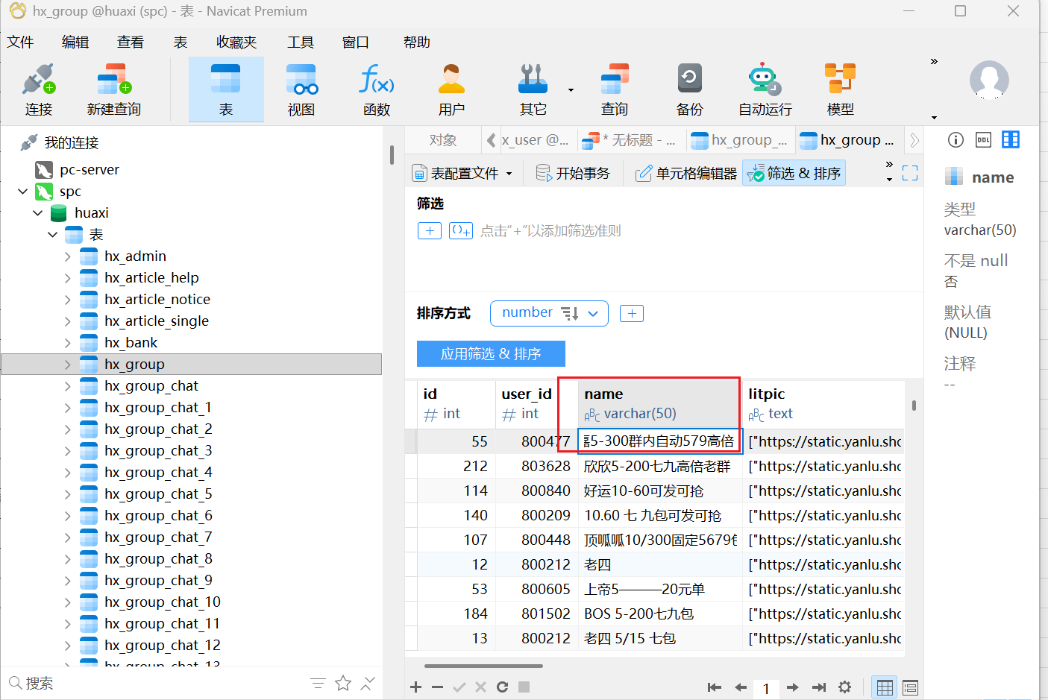The height and width of the screenshot is (700, 1048).
Task: Switch to the 对象 (Objects) tab
Action: click(442, 140)
